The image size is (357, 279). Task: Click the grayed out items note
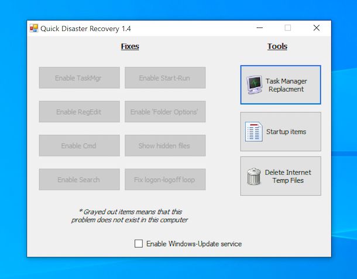(x=129, y=216)
